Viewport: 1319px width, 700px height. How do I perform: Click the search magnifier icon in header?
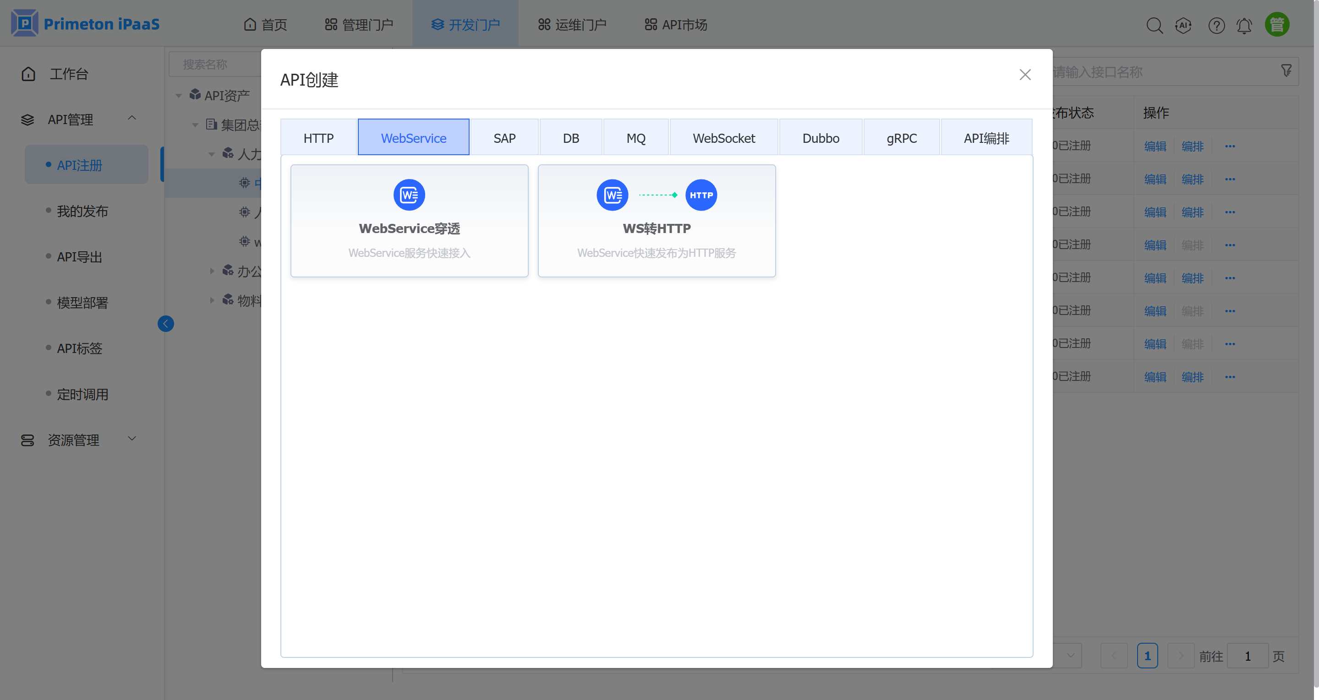1154,25
